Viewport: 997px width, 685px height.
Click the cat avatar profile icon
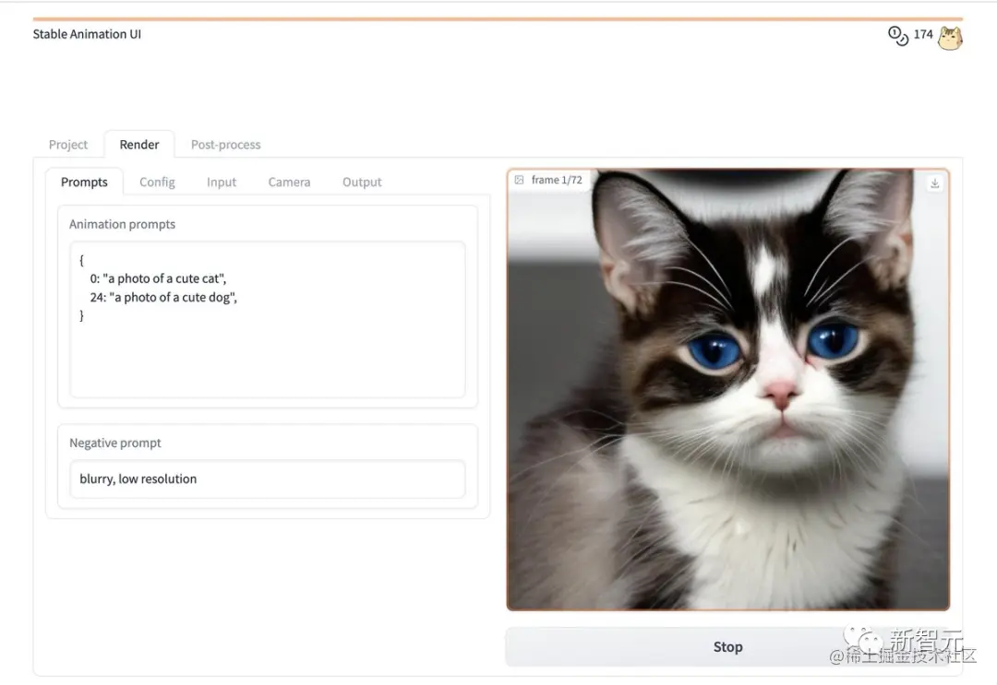(950, 38)
